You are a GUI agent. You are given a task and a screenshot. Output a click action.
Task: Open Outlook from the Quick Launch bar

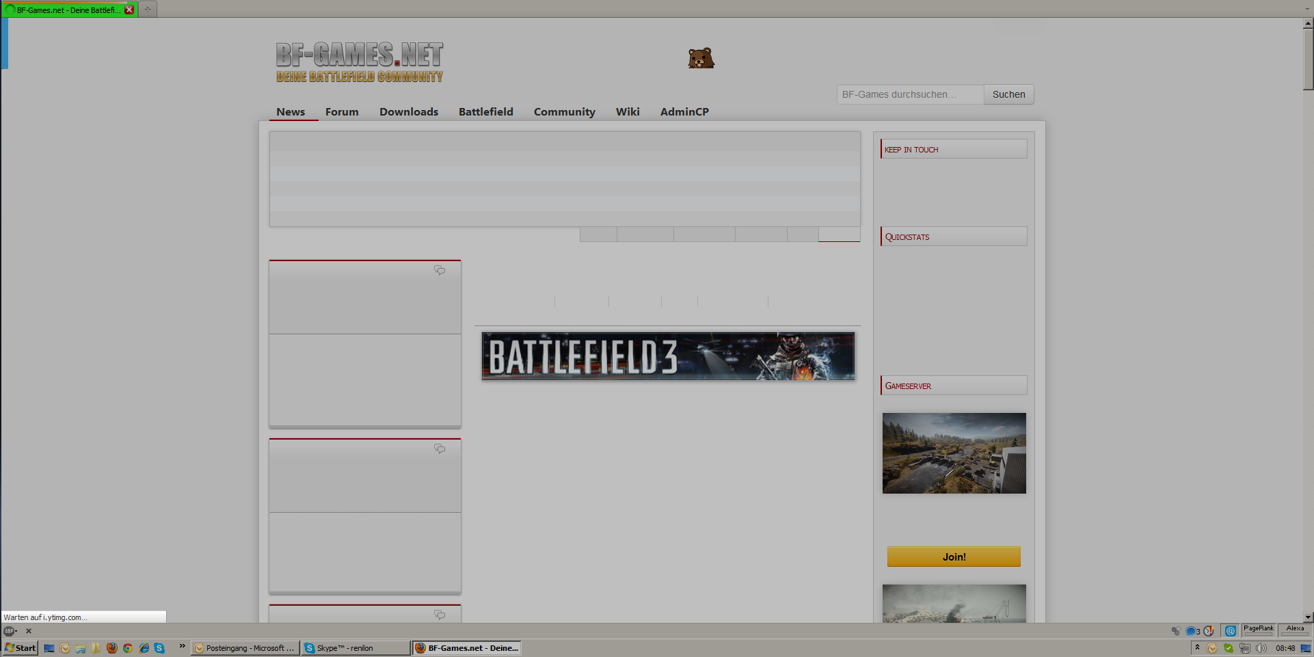(x=65, y=648)
